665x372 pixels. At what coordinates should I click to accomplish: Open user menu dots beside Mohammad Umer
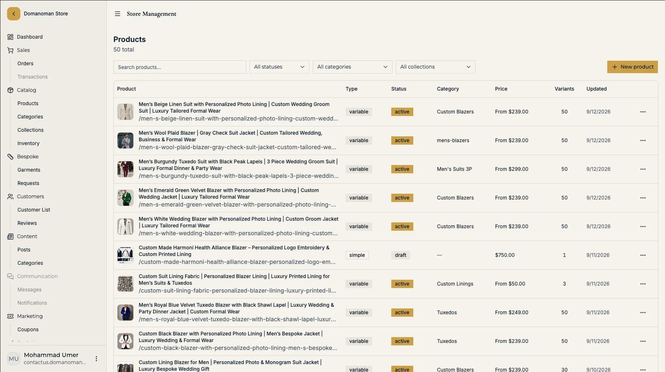[x=96, y=359]
